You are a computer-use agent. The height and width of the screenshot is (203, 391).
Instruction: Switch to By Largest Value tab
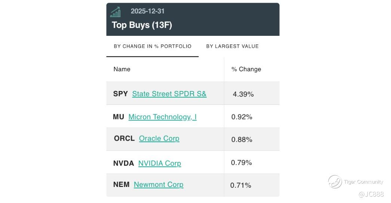click(232, 46)
